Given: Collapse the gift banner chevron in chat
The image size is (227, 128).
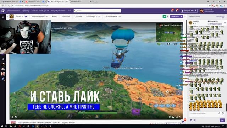Looking at the screenshot, I should [x=225, y=22].
